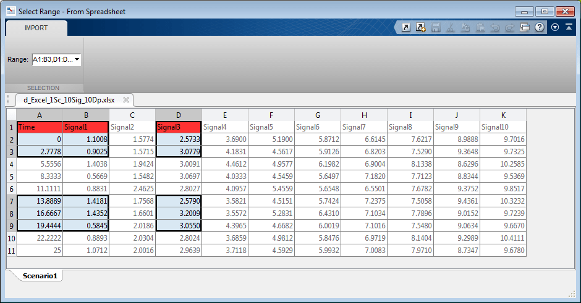Select column E header
581x303 pixels.
225,115
